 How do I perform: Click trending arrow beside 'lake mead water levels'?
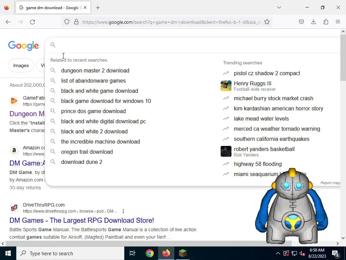226,119
